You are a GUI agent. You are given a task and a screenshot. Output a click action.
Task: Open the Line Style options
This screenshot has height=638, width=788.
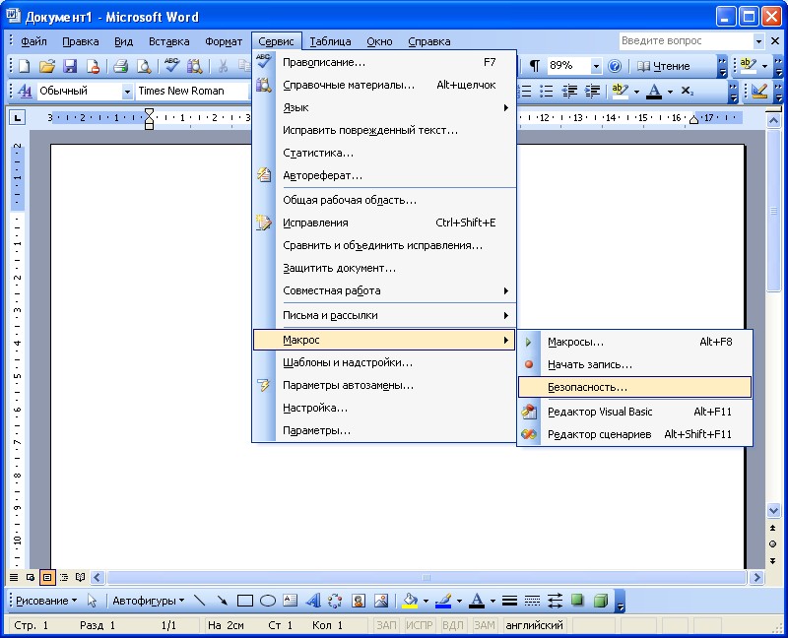(509, 601)
